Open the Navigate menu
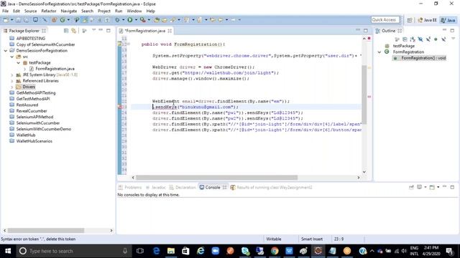The height and width of the screenshot is (258, 460). (x=69, y=11)
